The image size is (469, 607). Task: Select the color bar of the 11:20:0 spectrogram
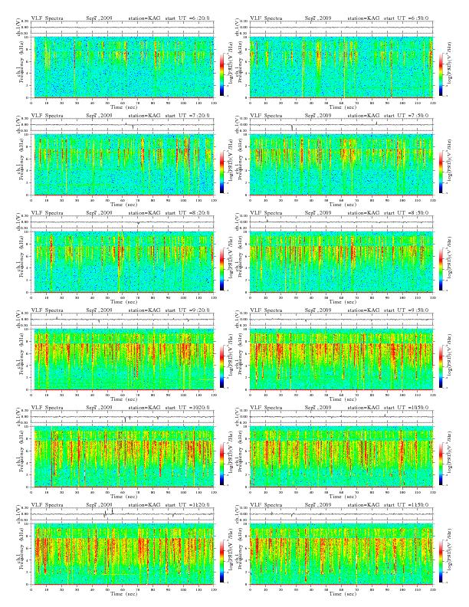[221, 562]
